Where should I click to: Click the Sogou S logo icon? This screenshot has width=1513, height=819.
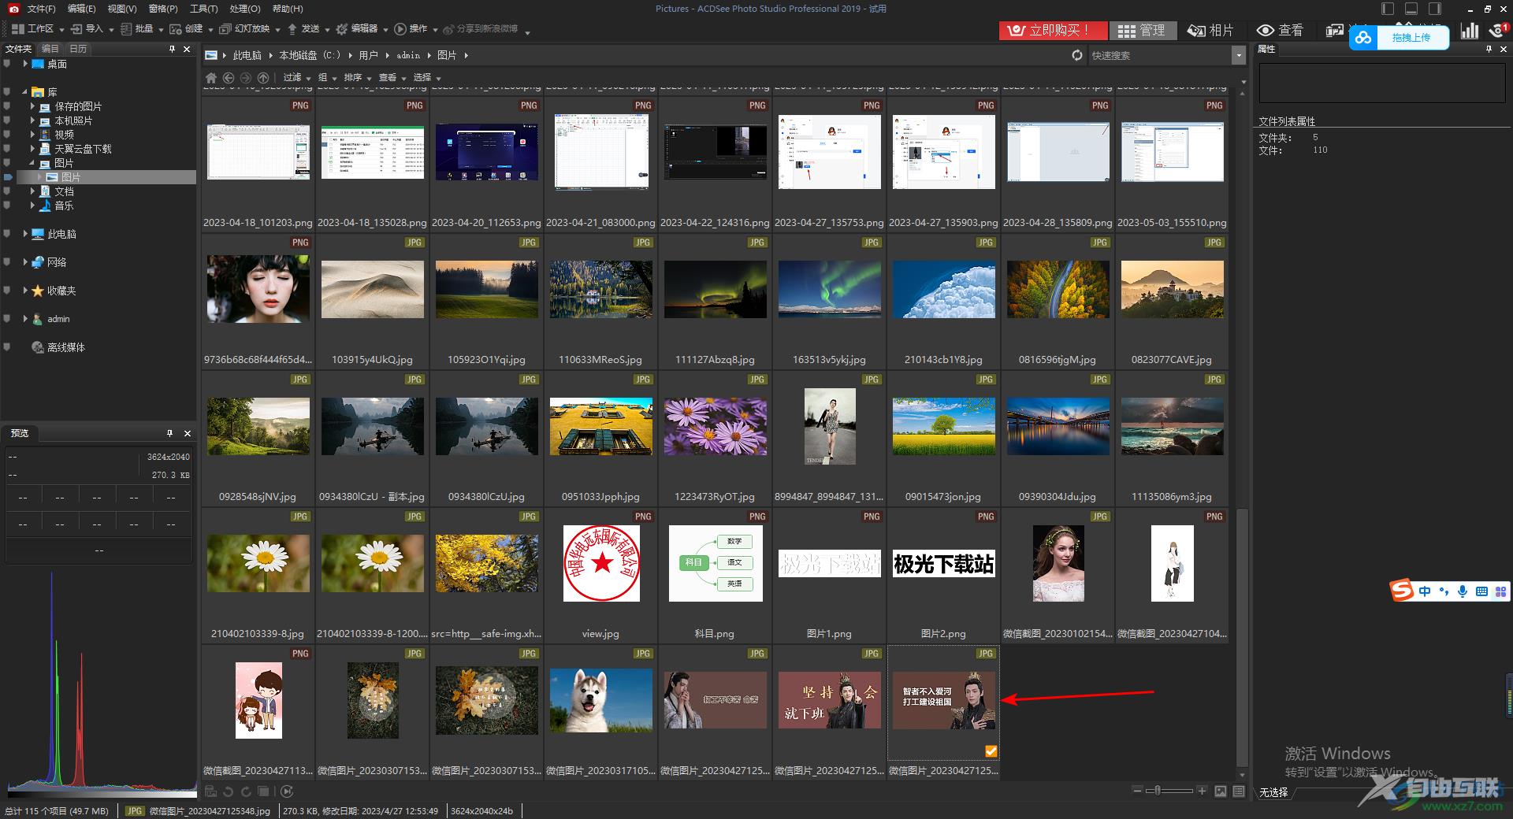coord(1402,591)
